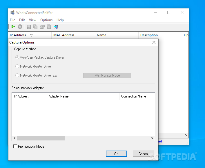Click the Copy selected items toolbar icon
Screen dimensions: 205x168
point(35,27)
